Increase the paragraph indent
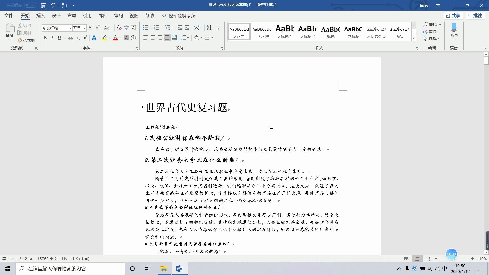The height and width of the screenshot is (275, 489). 187,28
